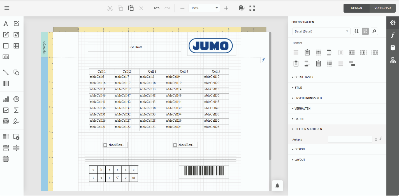Switch to the Vorschau tab

coord(382,8)
